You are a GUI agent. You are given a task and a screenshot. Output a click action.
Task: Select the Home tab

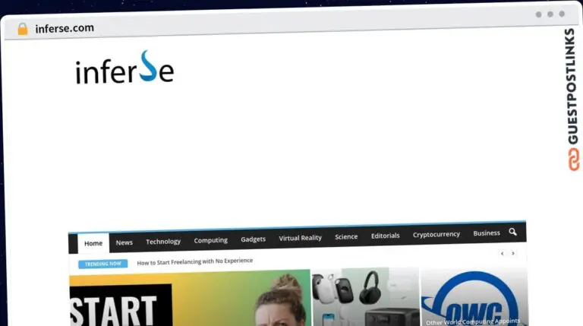(93, 243)
